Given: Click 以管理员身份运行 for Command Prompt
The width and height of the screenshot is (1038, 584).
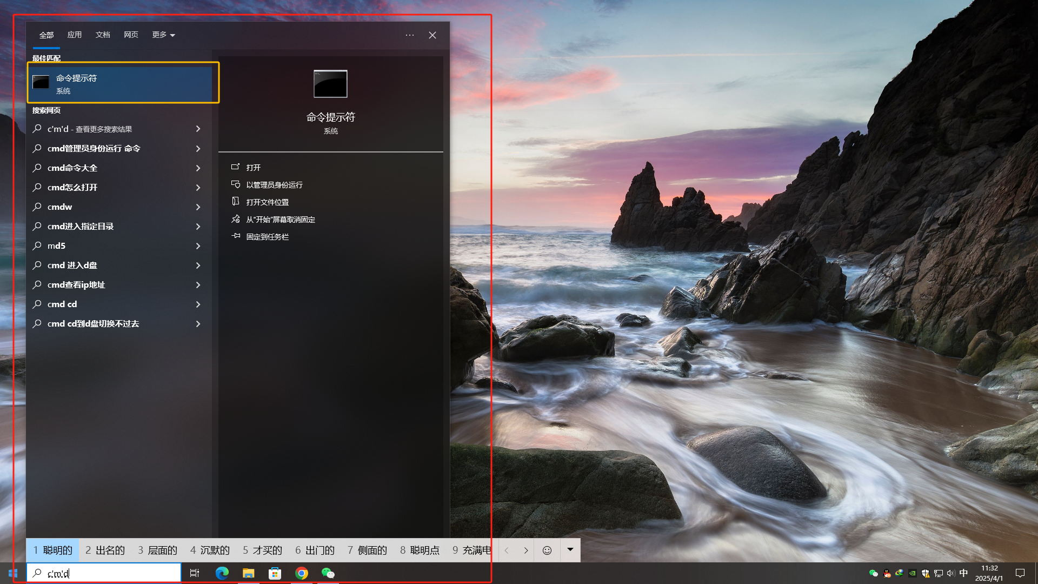Looking at the screenshot, I should (274, 185).
